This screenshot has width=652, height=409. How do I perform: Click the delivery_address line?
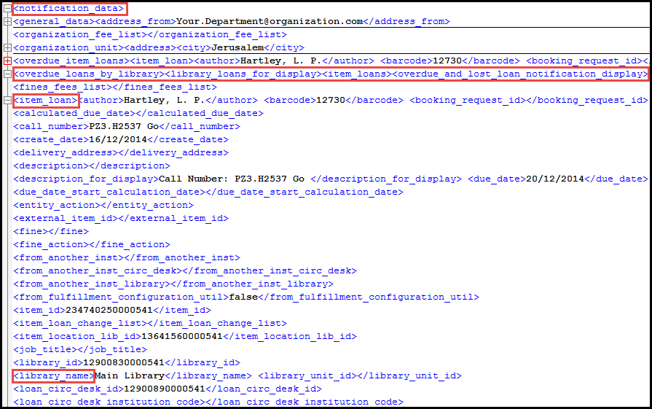tap(121, 152)
